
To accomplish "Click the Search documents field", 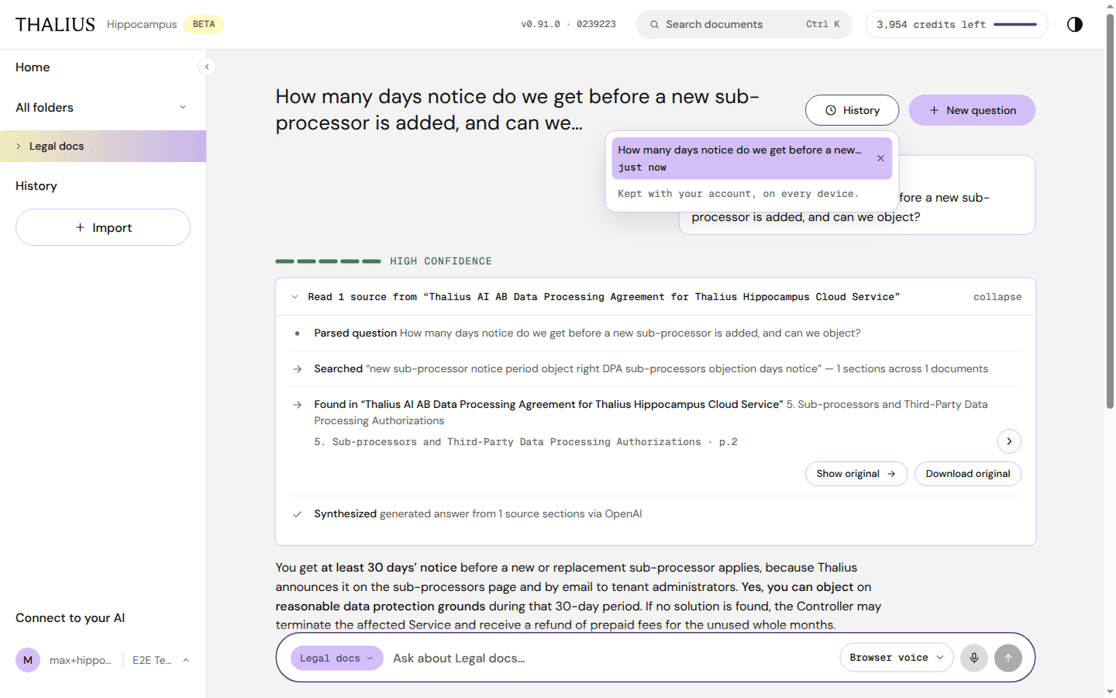I will (x=744, y=24).
